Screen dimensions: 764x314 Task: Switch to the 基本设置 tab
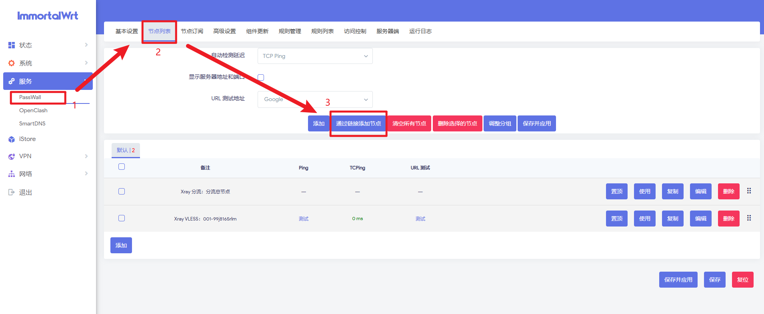click(127, 31)
